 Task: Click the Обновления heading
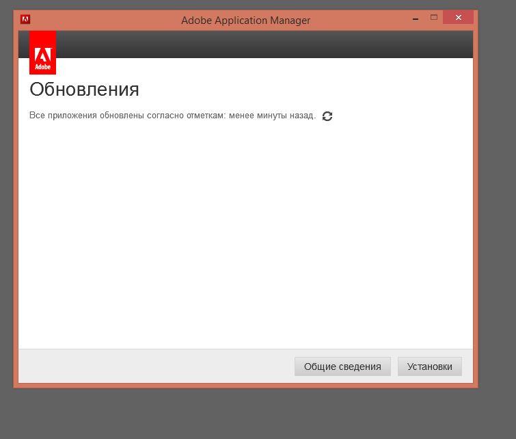pos(84,90)
